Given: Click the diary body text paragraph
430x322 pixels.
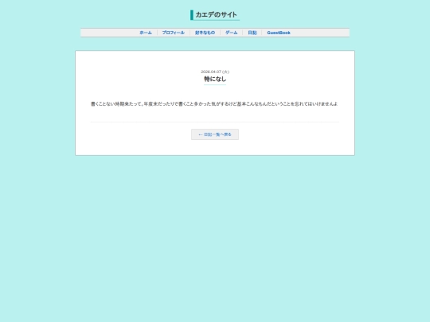Looking at the screenshot, I should 214,104.
